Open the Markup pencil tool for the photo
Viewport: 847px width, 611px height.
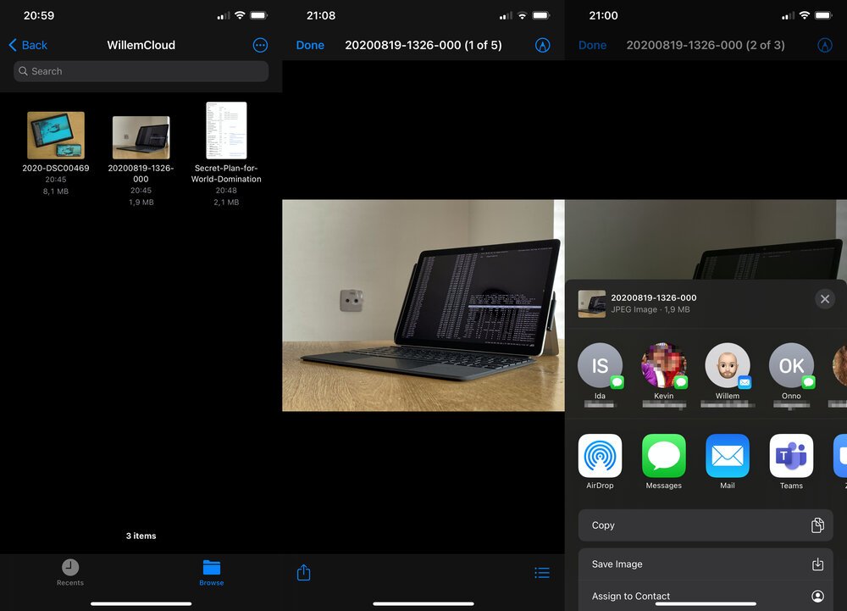[542, 45]
